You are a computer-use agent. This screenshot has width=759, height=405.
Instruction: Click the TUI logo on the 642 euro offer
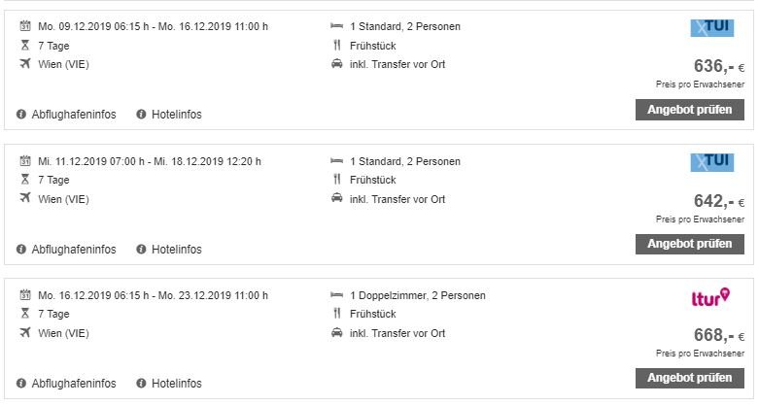point(711,162)
